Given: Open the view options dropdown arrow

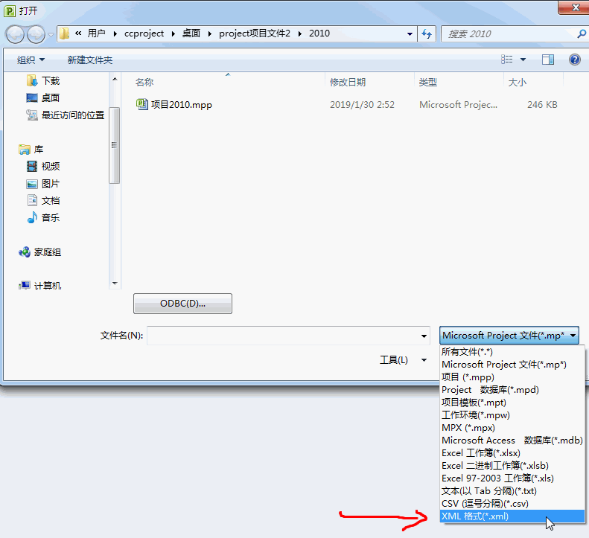Looking at the screenshot, I should coord(523,60).
